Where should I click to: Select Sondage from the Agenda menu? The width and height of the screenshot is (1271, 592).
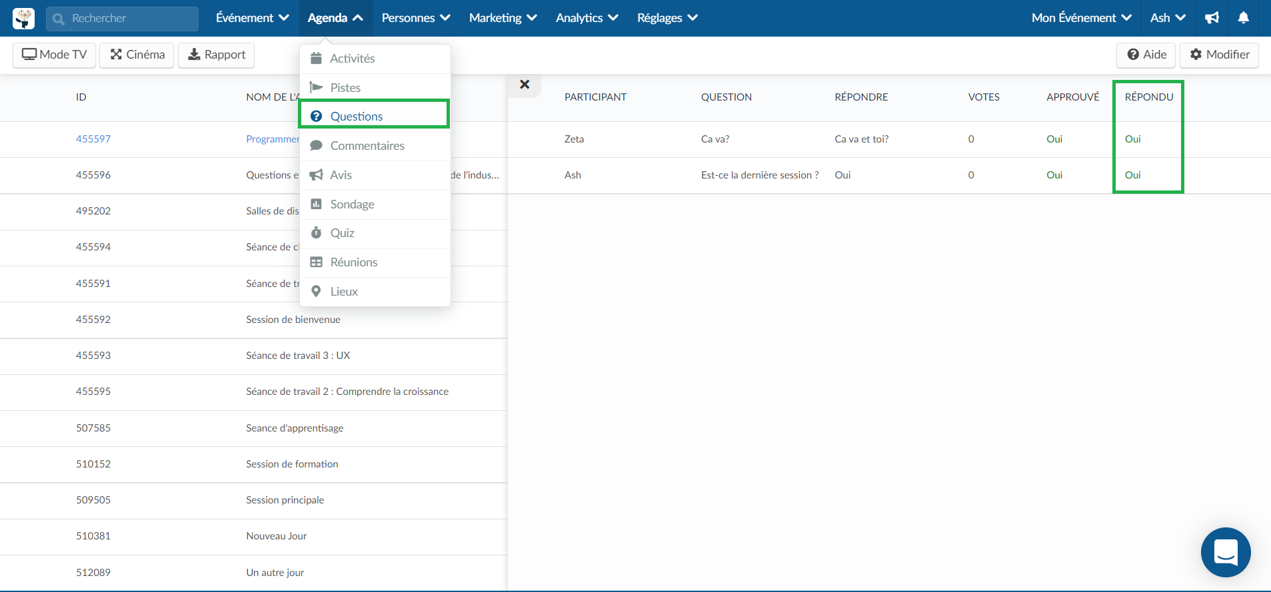point(375,204)
